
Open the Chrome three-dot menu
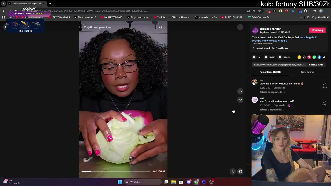(x=327, y=11)
